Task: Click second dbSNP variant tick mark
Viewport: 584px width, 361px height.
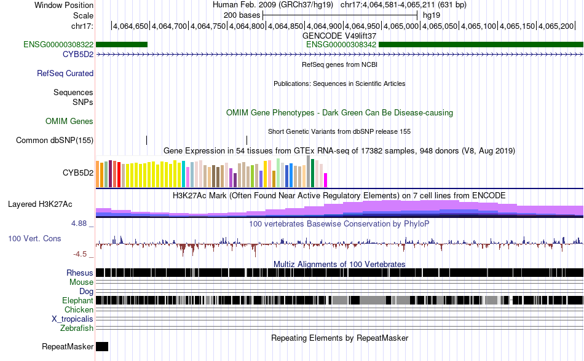Action: 247,140
